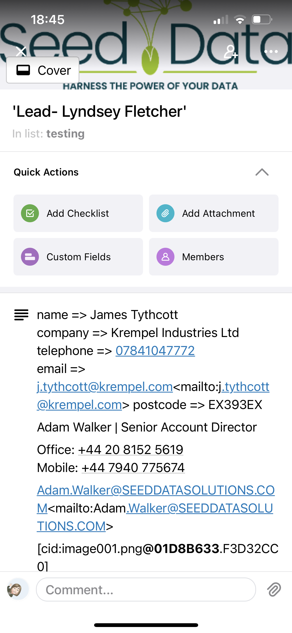This screenshot has width=292, height=633.
Task: Tap the green Add Checklist icon
Action: 30,213
